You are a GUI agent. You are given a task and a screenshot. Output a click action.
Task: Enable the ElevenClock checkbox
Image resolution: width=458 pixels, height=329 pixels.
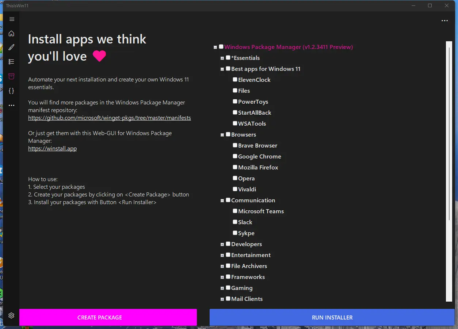235,80
